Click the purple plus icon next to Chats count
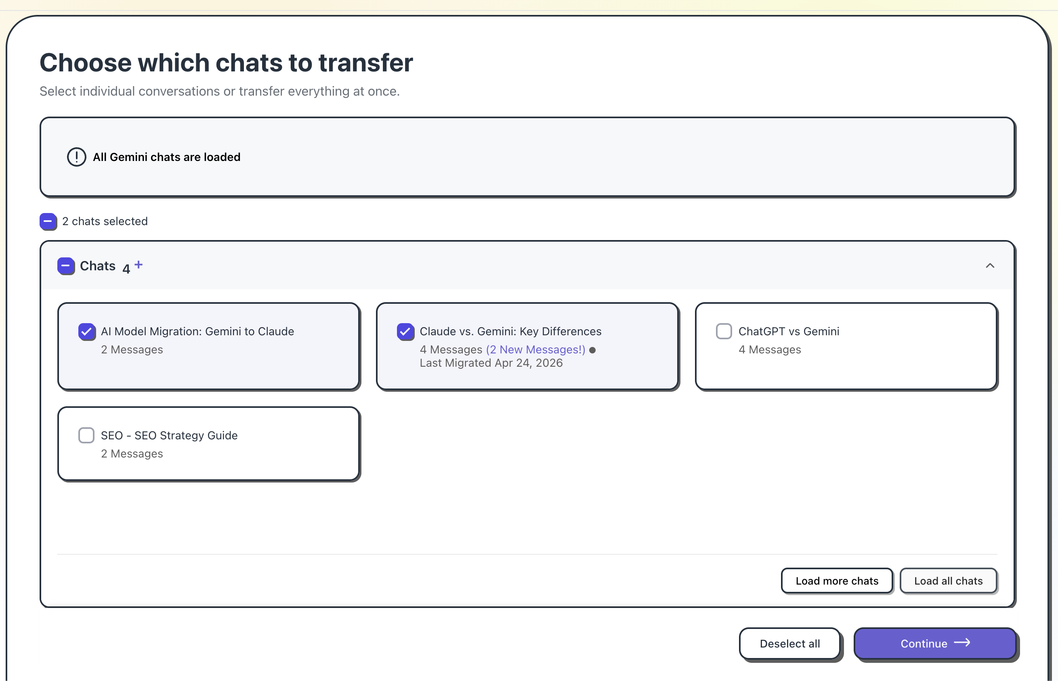 [139, 264]
